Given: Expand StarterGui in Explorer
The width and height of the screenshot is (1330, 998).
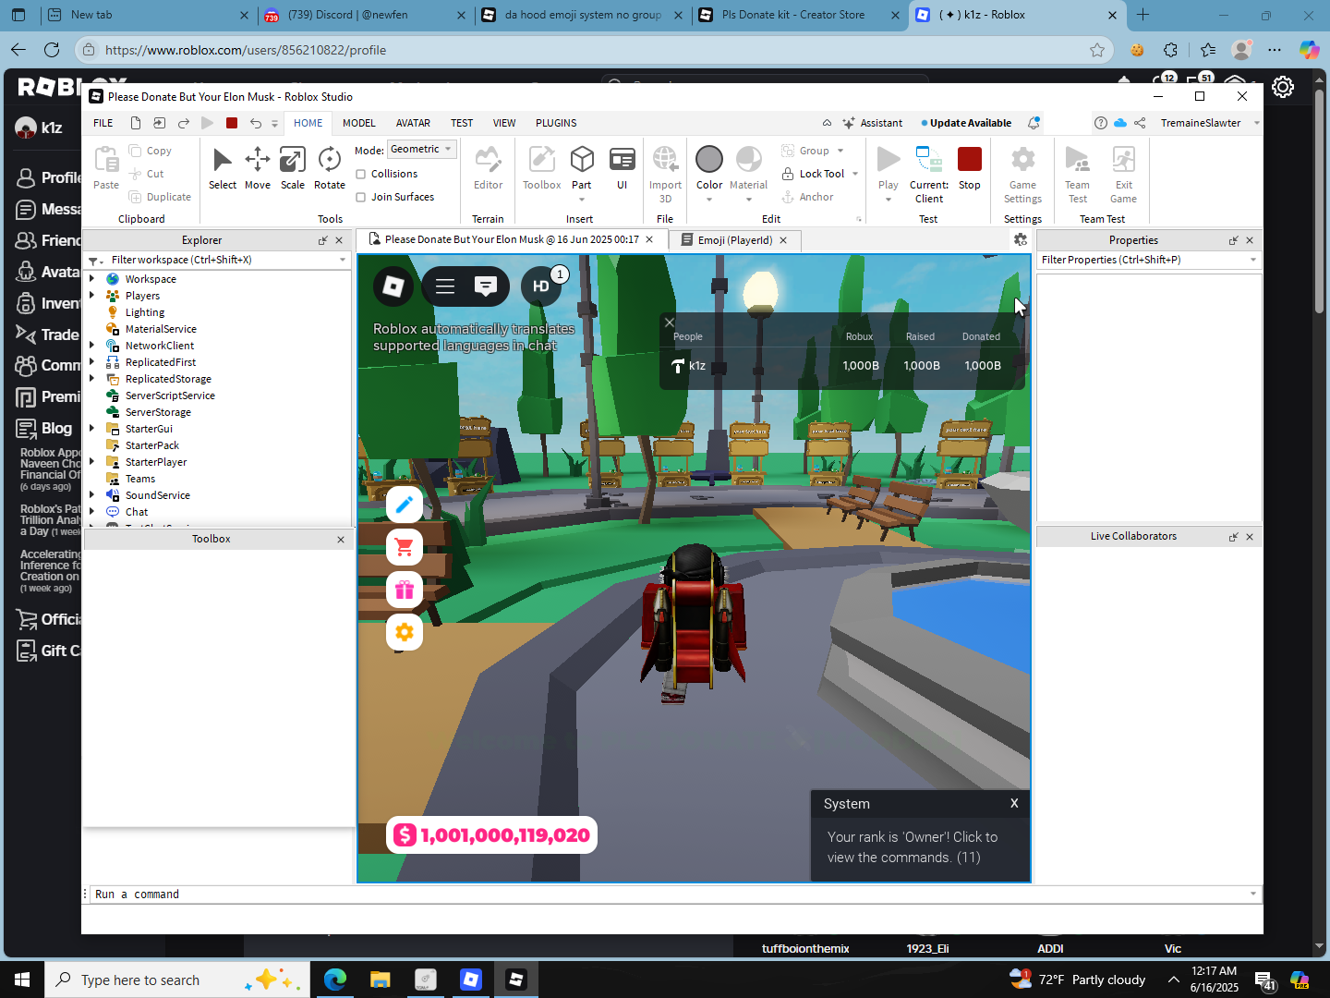Looking at the screenshot, I should 92,429.
